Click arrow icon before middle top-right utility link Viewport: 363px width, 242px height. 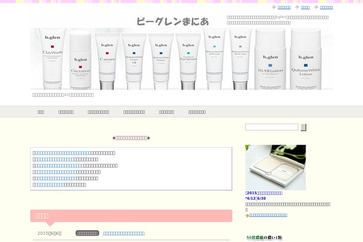pyautogui.click(x=297, y=7)
